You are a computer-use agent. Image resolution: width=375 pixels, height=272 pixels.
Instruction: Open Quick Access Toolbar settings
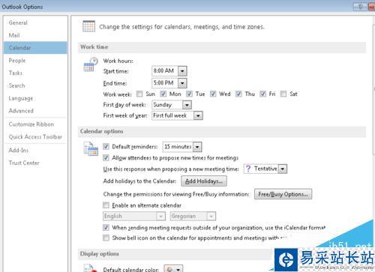pyautogui.click(x=35, y=136)
